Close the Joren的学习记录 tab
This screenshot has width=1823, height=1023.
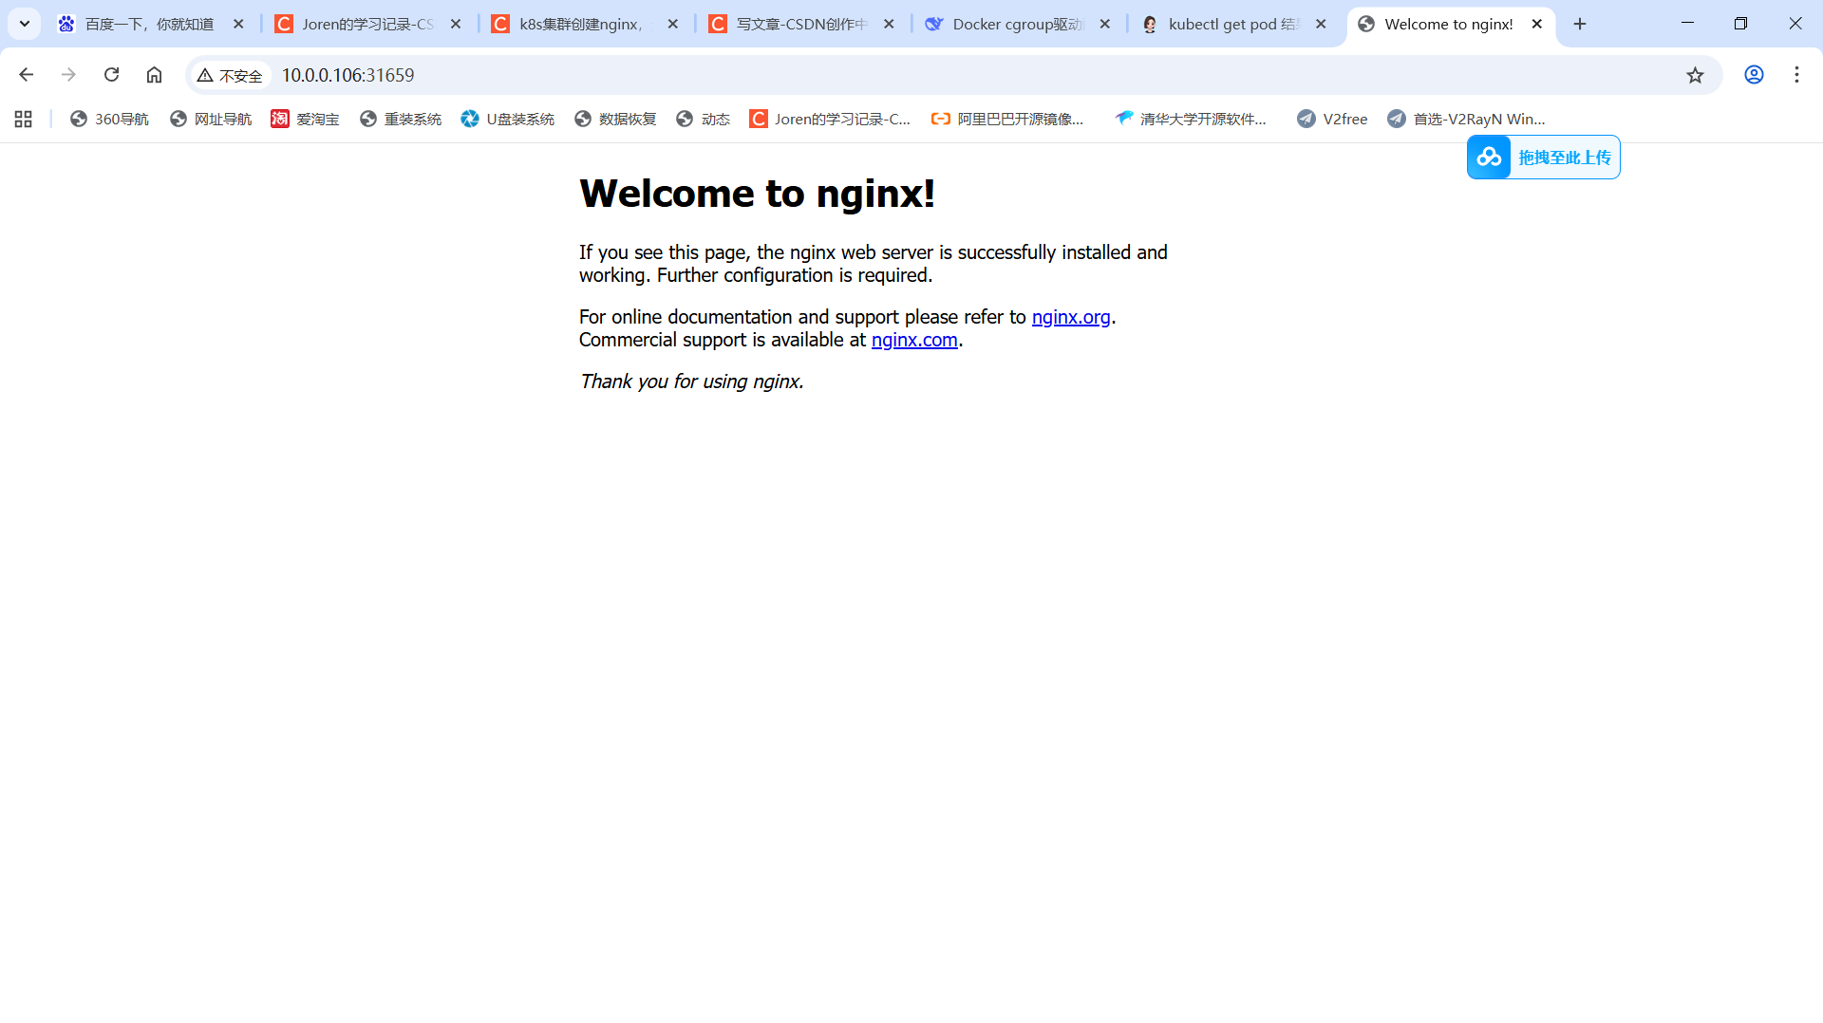tap(456, 24)
